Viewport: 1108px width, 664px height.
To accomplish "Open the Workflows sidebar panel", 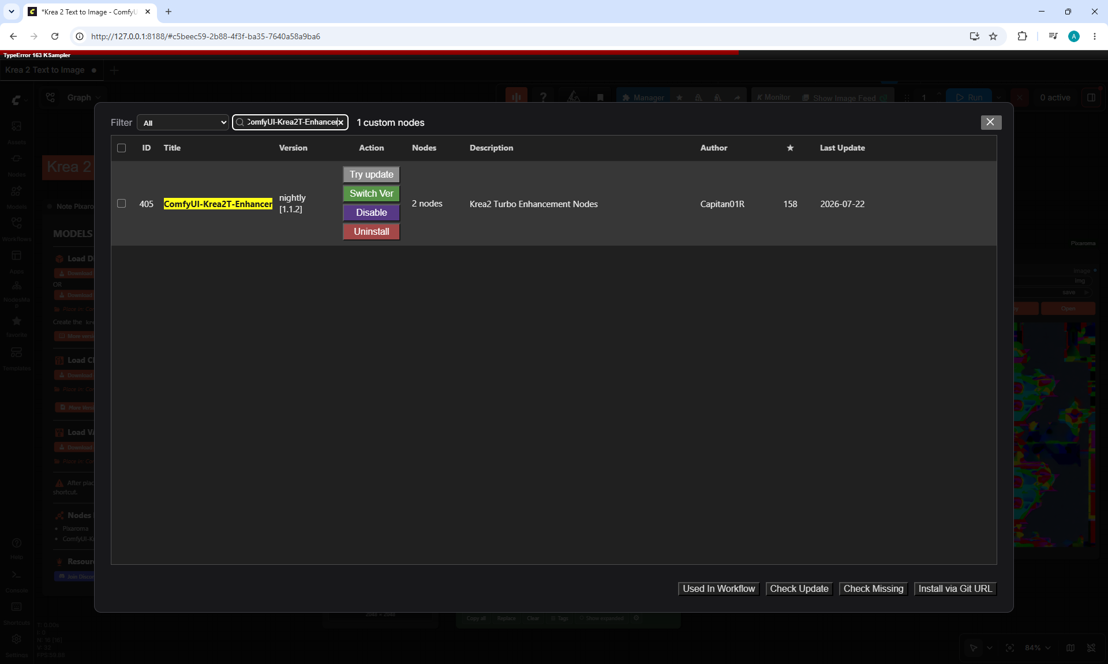I will coord(17,229).
